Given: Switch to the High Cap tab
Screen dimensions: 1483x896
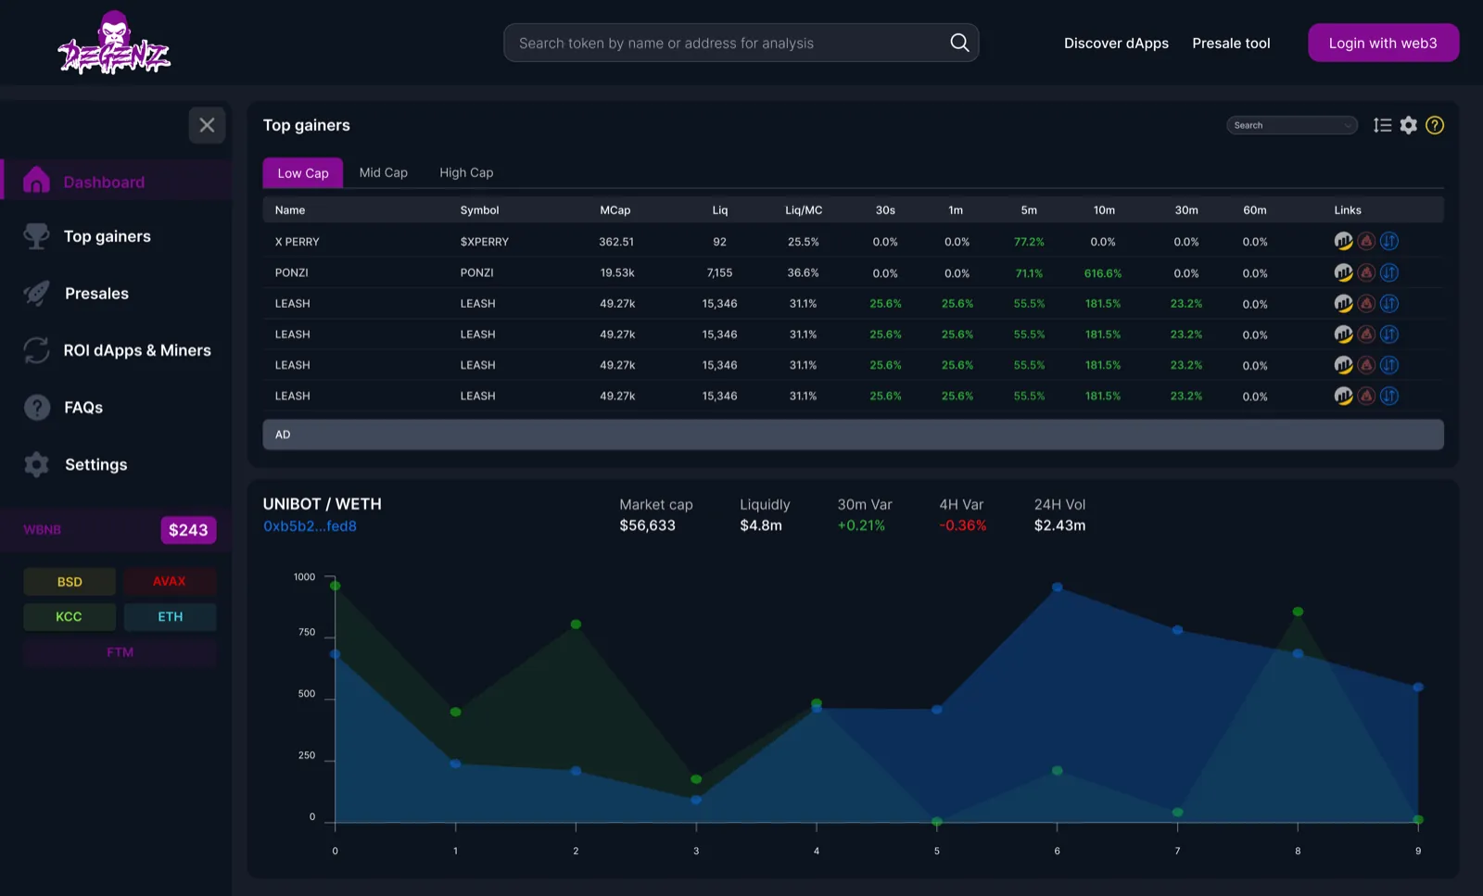Looking at the screenshot, I should [466, 172].
